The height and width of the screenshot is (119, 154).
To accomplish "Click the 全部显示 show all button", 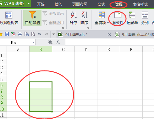I will click(53, 14).
